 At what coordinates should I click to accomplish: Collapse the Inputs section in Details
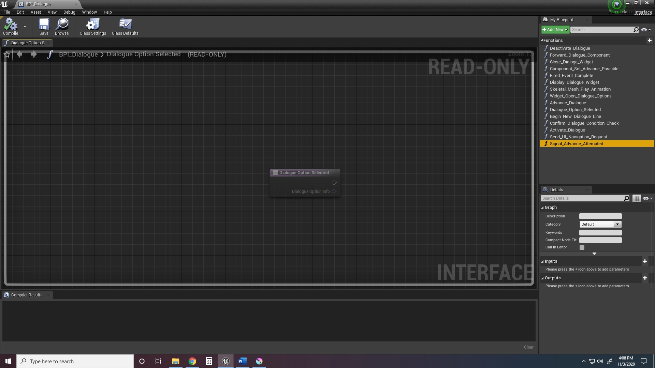coord(542,261)
